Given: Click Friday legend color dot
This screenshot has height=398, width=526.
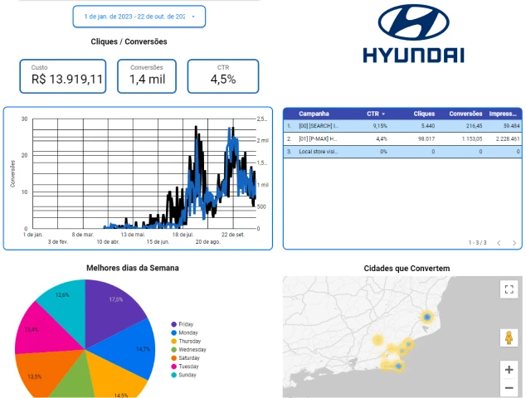Looking at the screenshot, I should tap(173, 324).
